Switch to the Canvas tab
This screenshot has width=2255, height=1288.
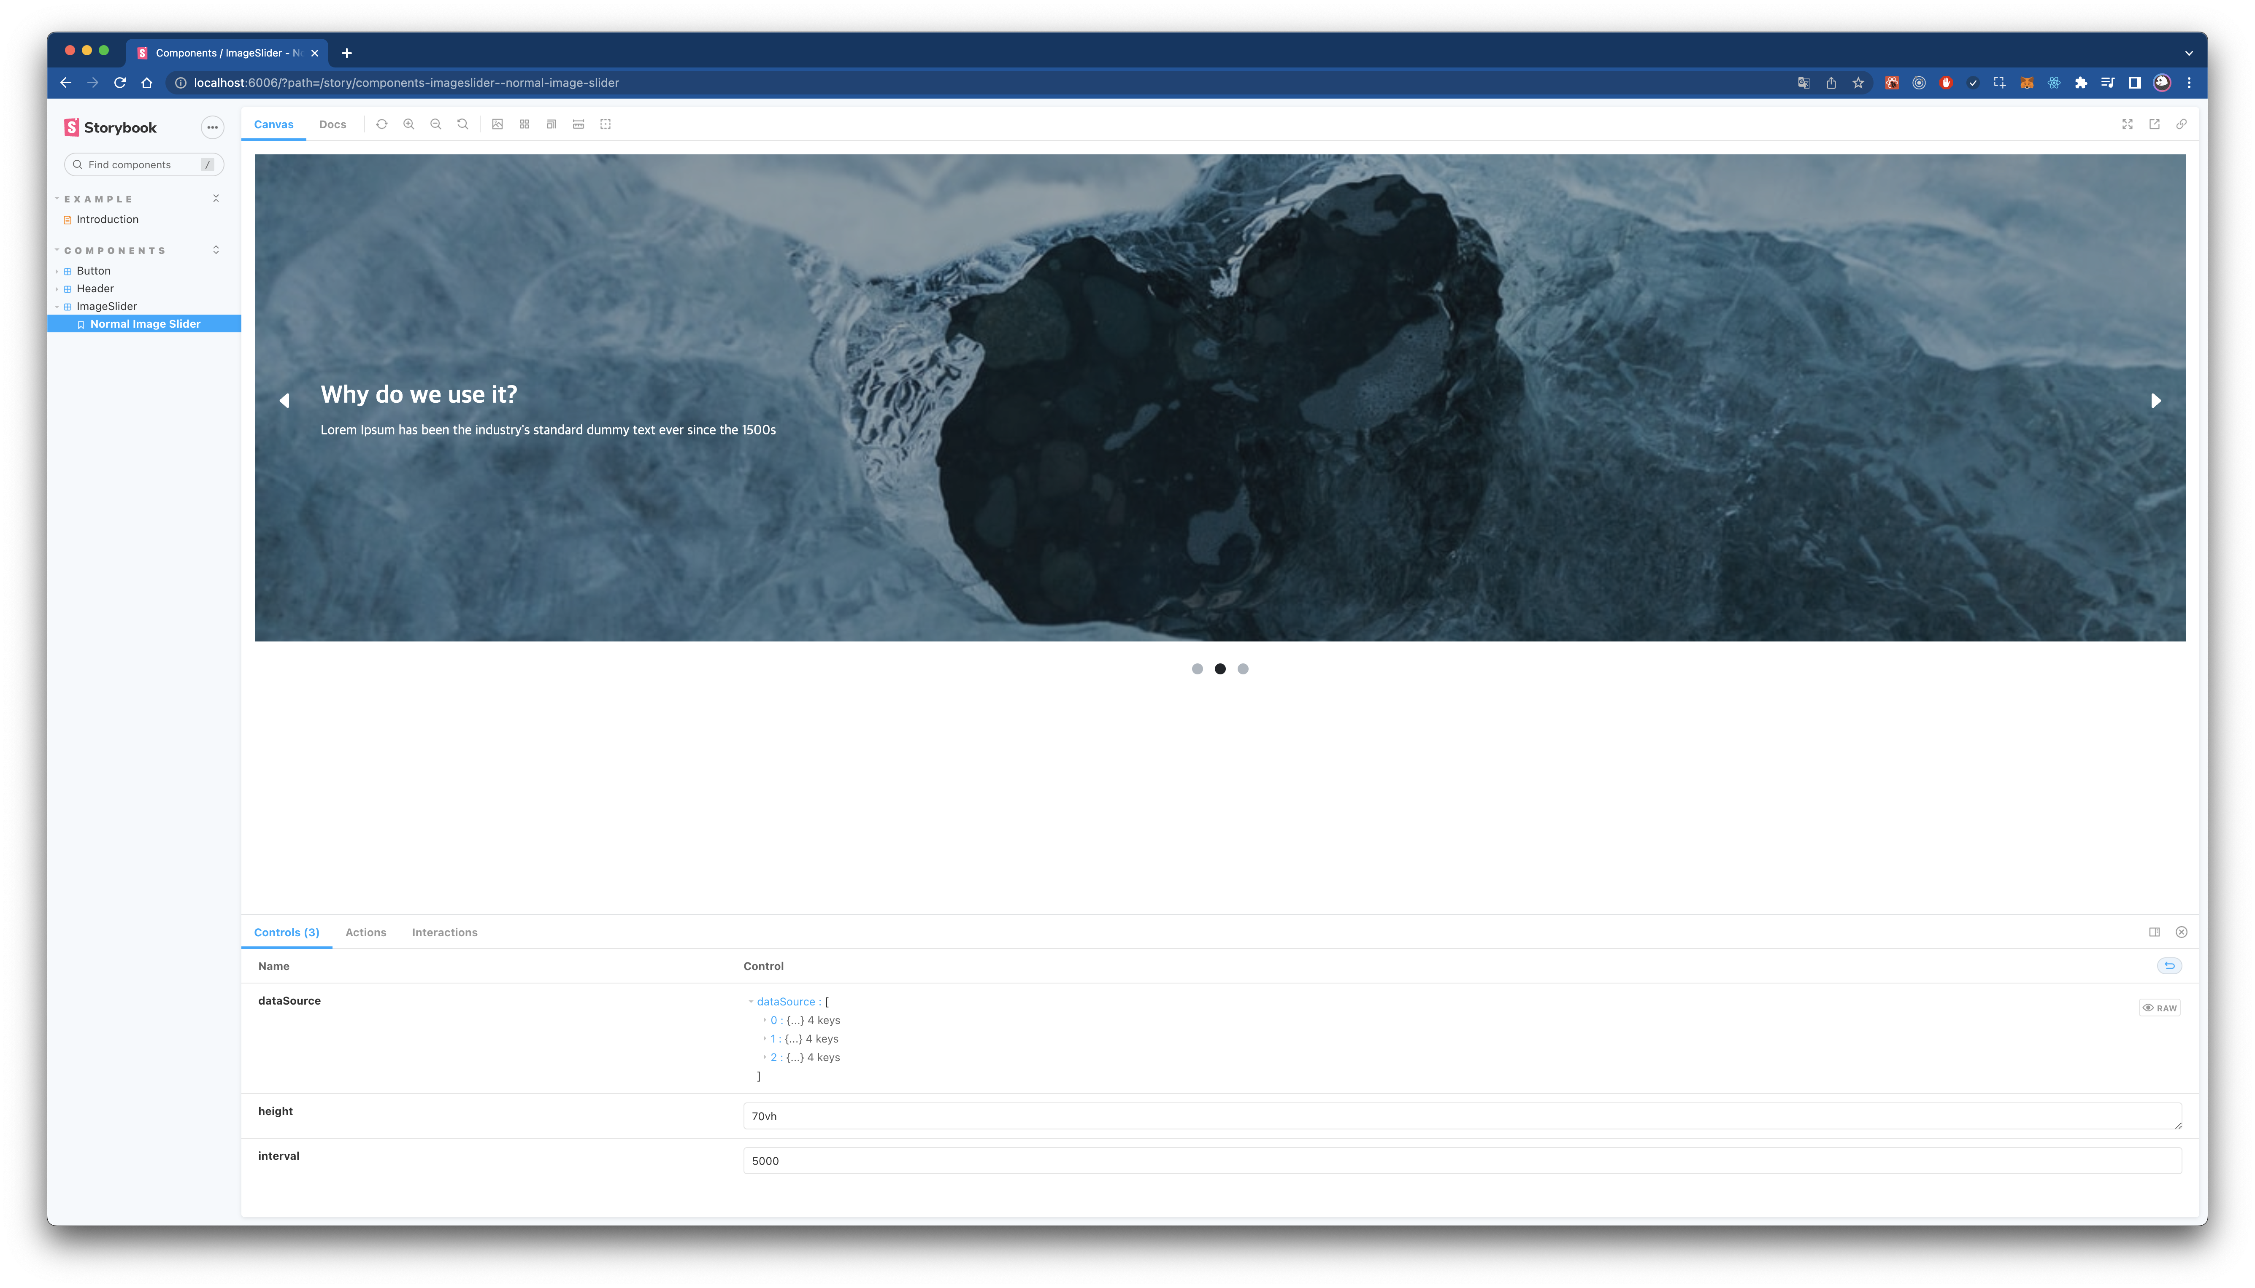[x=273, y=125]
